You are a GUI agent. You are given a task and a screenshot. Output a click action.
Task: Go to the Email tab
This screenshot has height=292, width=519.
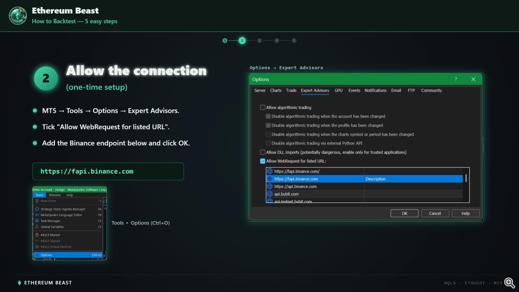[x=396, y=91]
